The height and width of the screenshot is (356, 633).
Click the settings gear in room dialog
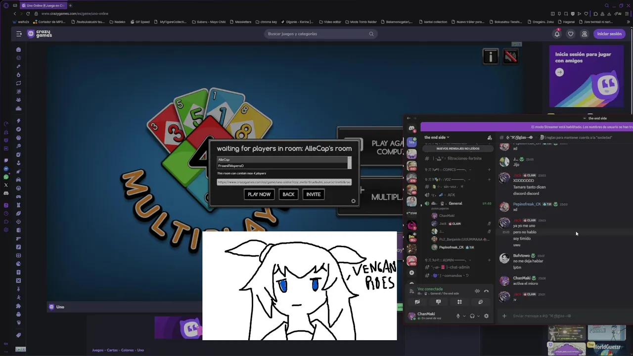click(353, 201)
